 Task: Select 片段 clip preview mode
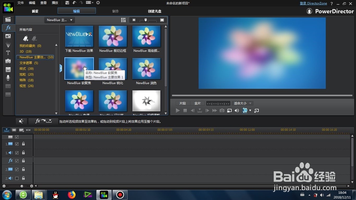click(x=183, y=103)
